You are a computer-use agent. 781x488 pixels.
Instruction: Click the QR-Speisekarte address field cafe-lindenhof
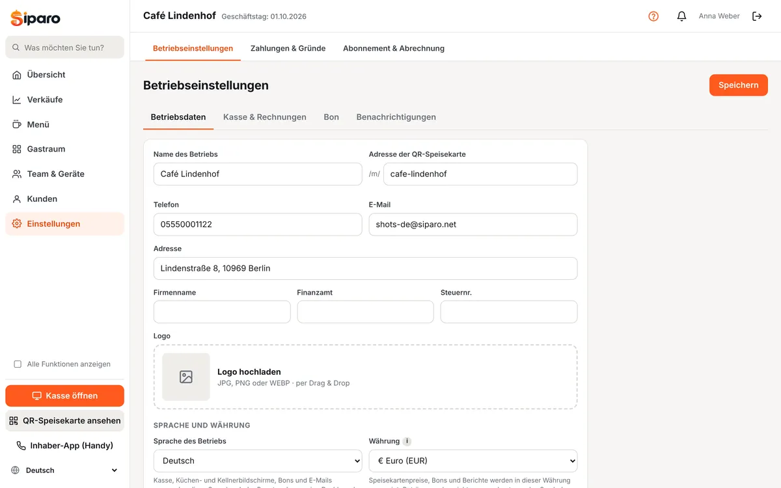480,174
